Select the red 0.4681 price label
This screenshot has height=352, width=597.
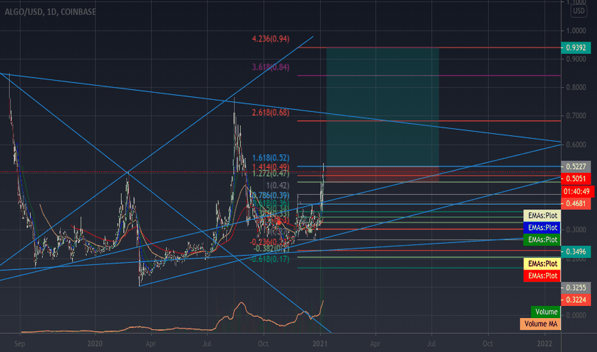576,204
